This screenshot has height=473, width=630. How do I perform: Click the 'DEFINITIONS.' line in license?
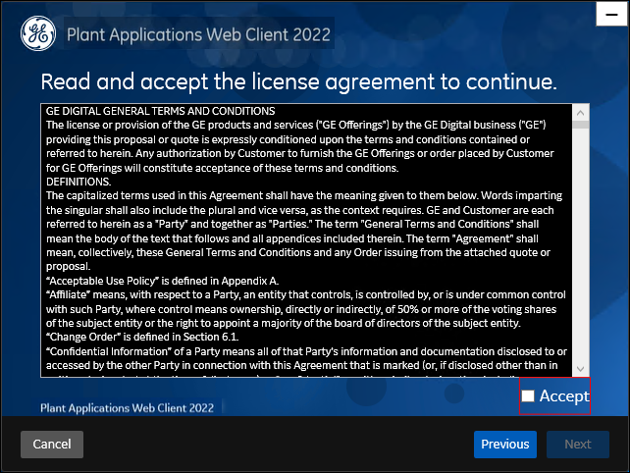pos(79,182)
